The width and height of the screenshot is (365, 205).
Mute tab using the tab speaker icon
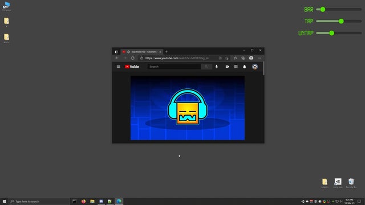click(128, 52)
